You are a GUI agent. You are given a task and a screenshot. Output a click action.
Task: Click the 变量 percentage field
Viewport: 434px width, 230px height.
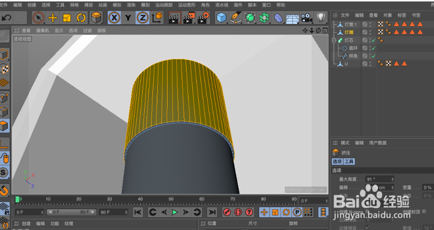click(x=427, y=187)
